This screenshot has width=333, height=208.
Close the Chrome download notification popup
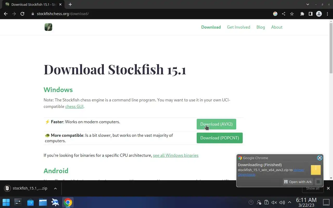[320, 158]
